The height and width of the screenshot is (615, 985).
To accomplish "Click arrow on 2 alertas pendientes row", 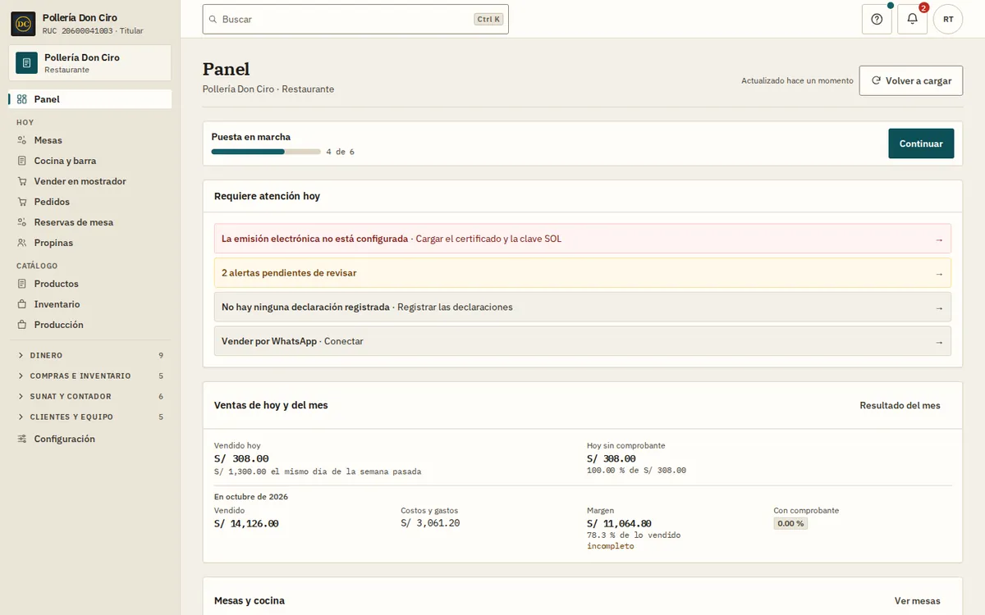I will pos(939,273).
